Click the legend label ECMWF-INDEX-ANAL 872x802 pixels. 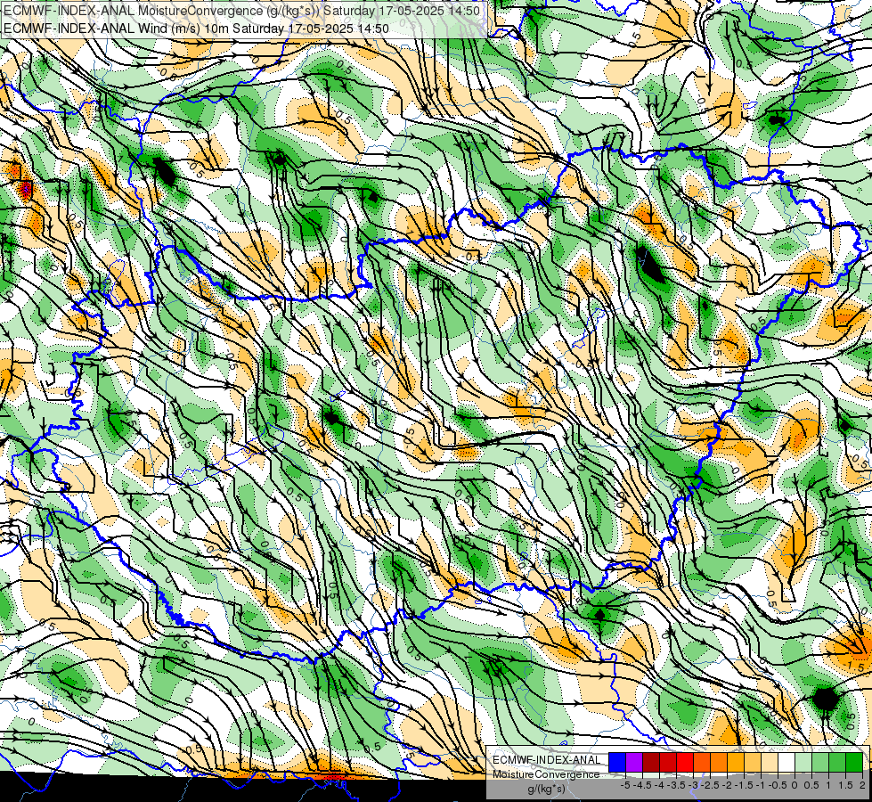tap(547, 760)
